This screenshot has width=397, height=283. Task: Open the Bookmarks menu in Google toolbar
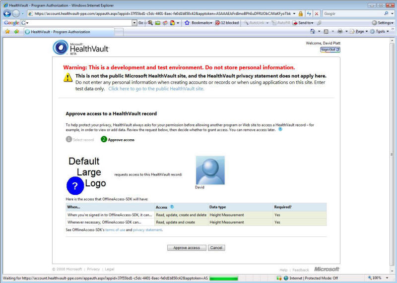(x=201, y=23)
